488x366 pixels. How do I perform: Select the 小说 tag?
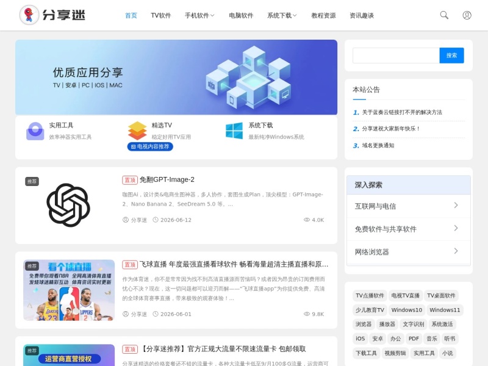(447, 353)
